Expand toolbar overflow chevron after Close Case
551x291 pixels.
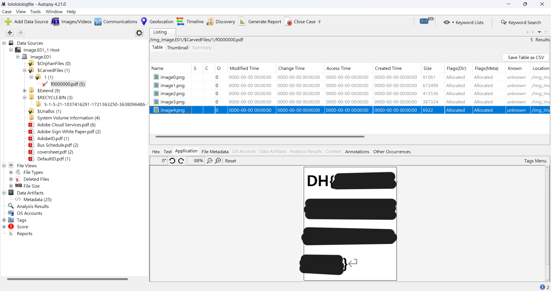pos(319,22)
